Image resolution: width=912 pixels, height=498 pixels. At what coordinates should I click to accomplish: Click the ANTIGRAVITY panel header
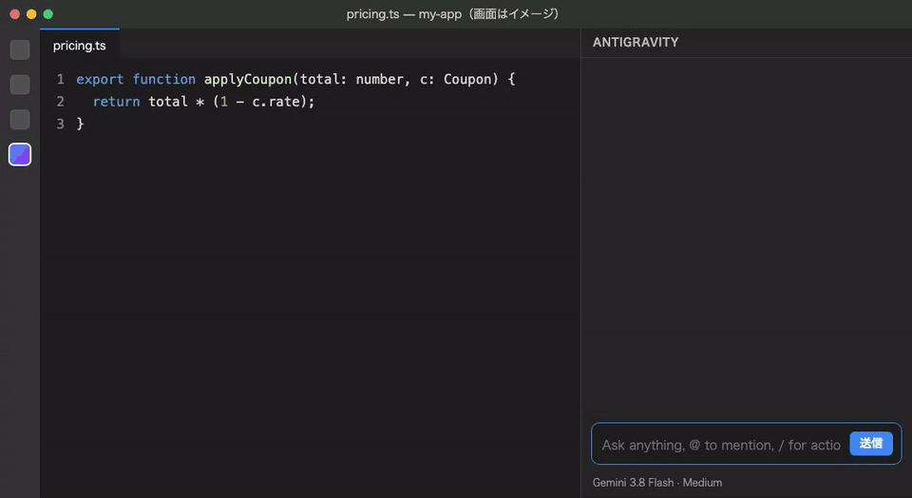pyautogui.click(x=636, y=42)
